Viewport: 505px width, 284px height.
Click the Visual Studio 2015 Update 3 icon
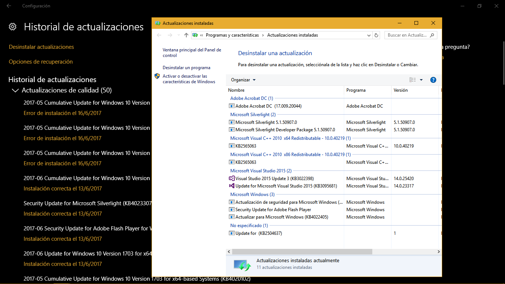[232, 179]
